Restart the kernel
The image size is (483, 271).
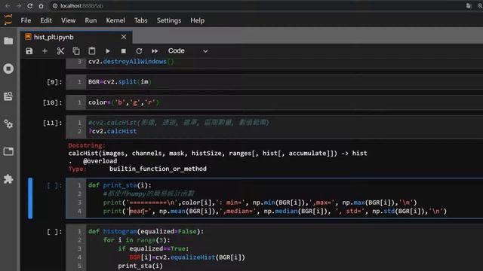click(x=139, y=51)
